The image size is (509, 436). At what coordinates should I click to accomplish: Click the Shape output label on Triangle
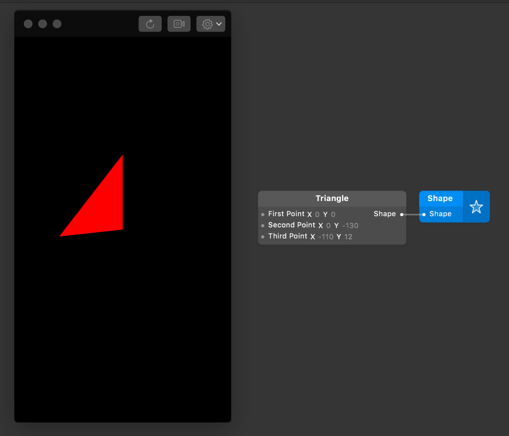coord(385,214)
